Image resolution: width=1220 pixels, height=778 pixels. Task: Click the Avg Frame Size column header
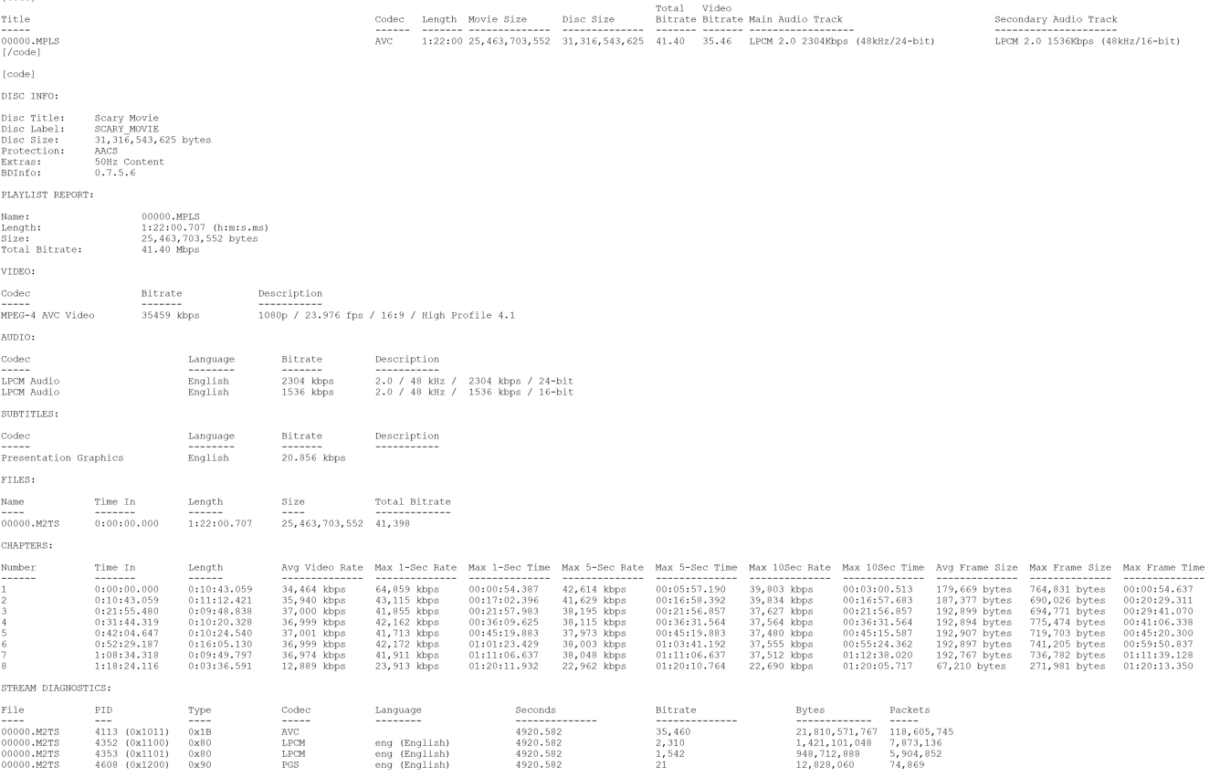coord(976,567)
